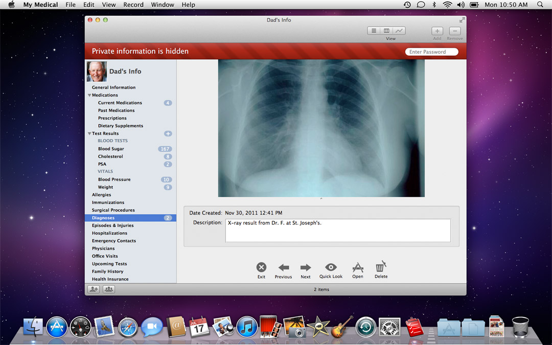This screenshot has height=345, width=552.
Task: Click the group people icon at bottom left
Action: 109,289
